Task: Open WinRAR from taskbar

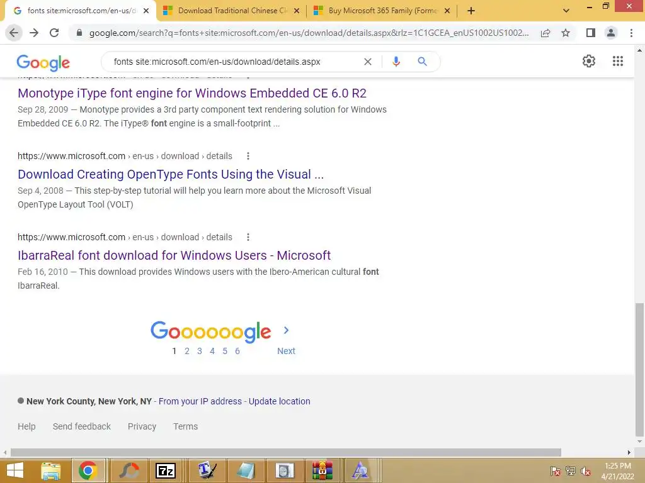Action: coord(322,470)
